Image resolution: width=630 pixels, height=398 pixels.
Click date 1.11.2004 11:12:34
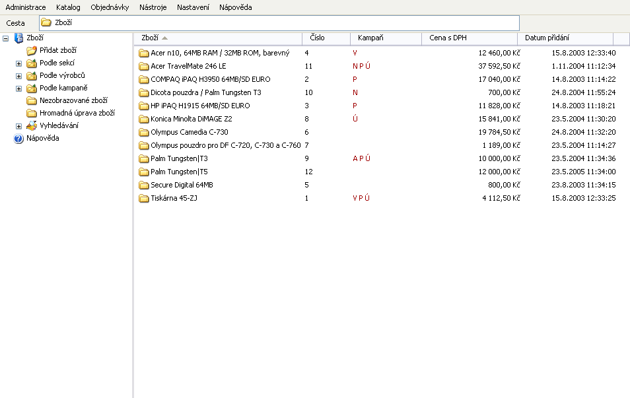click(x=583, y=66)
